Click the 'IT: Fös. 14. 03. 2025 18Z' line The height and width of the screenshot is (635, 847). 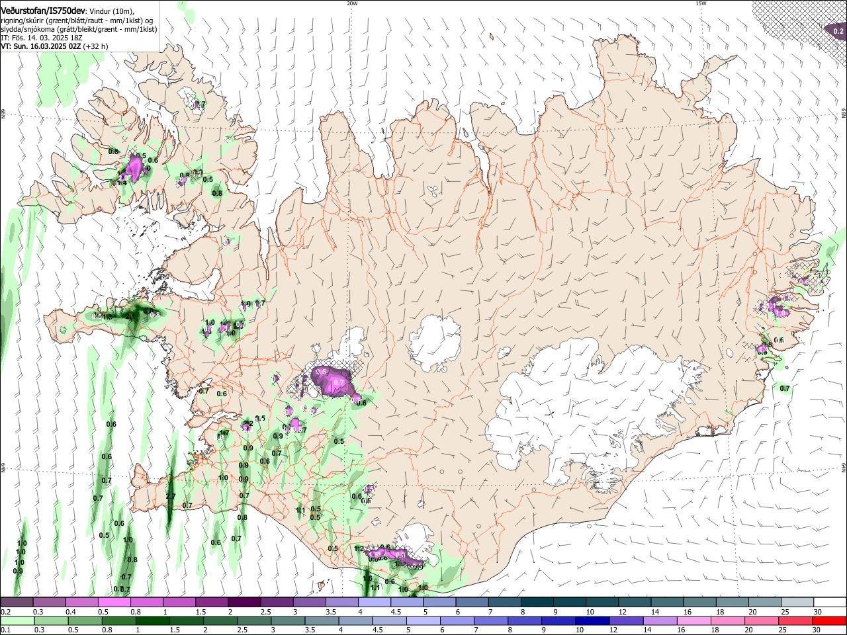pyautogui.click(x=41, y=38)
